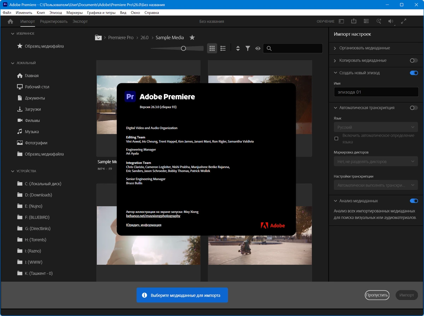Open the file type filter funnel
Image resolution: width=424 pixels, height=316 pixels.
[x=248, y=48]
